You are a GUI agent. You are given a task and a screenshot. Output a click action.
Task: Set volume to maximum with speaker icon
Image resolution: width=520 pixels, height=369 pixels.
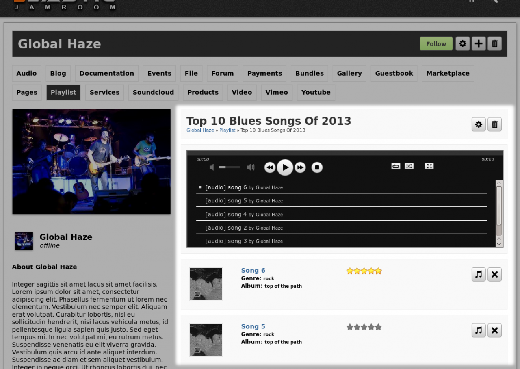tap(251, 167)
